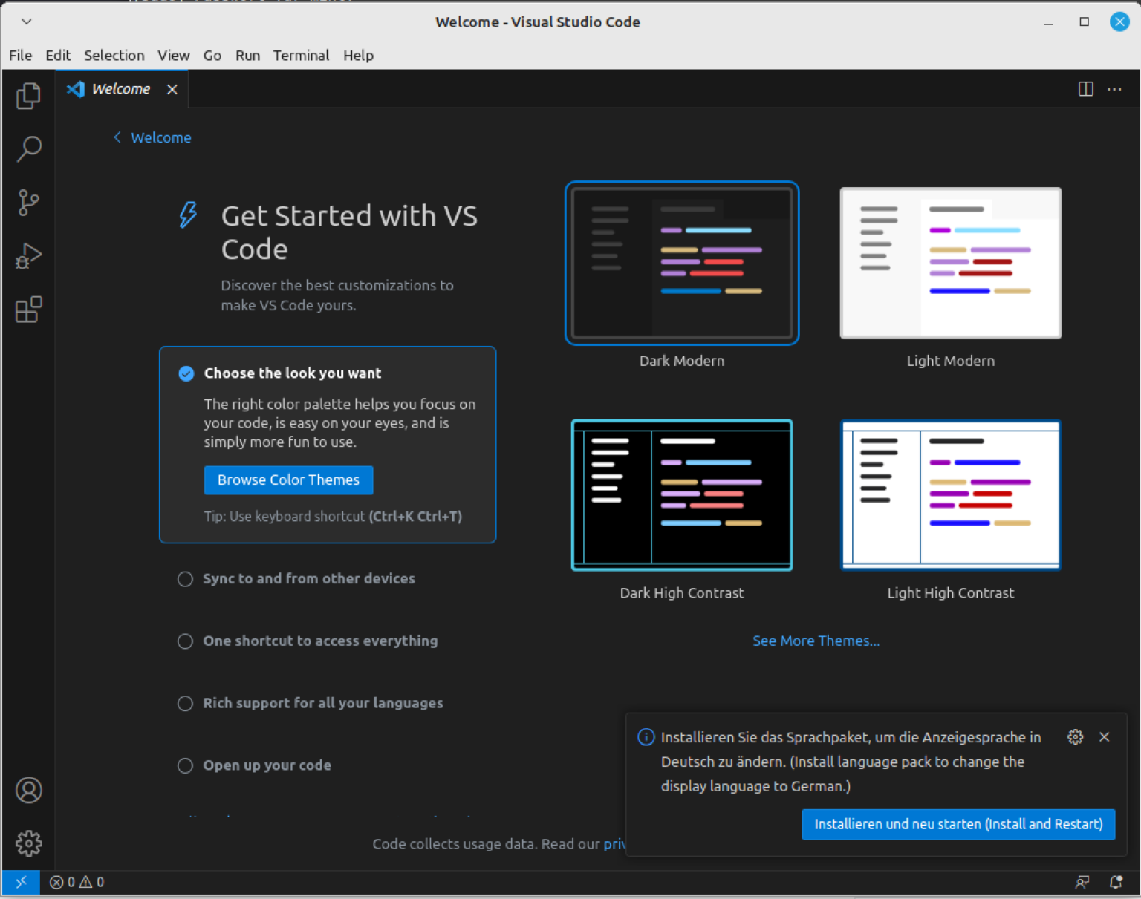Click Browse Color Themes
Image resolution: width=1141 pixels, height=899 pixels.
pos(288,480)
